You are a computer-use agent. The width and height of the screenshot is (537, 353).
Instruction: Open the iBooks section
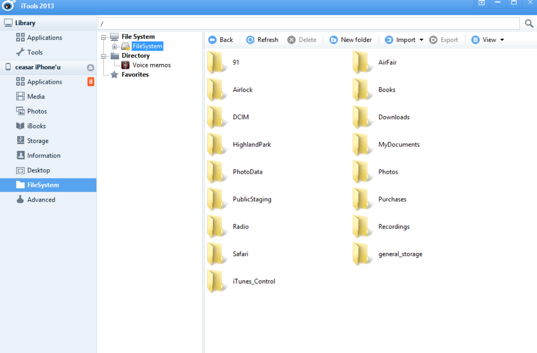tap(36, 126)
